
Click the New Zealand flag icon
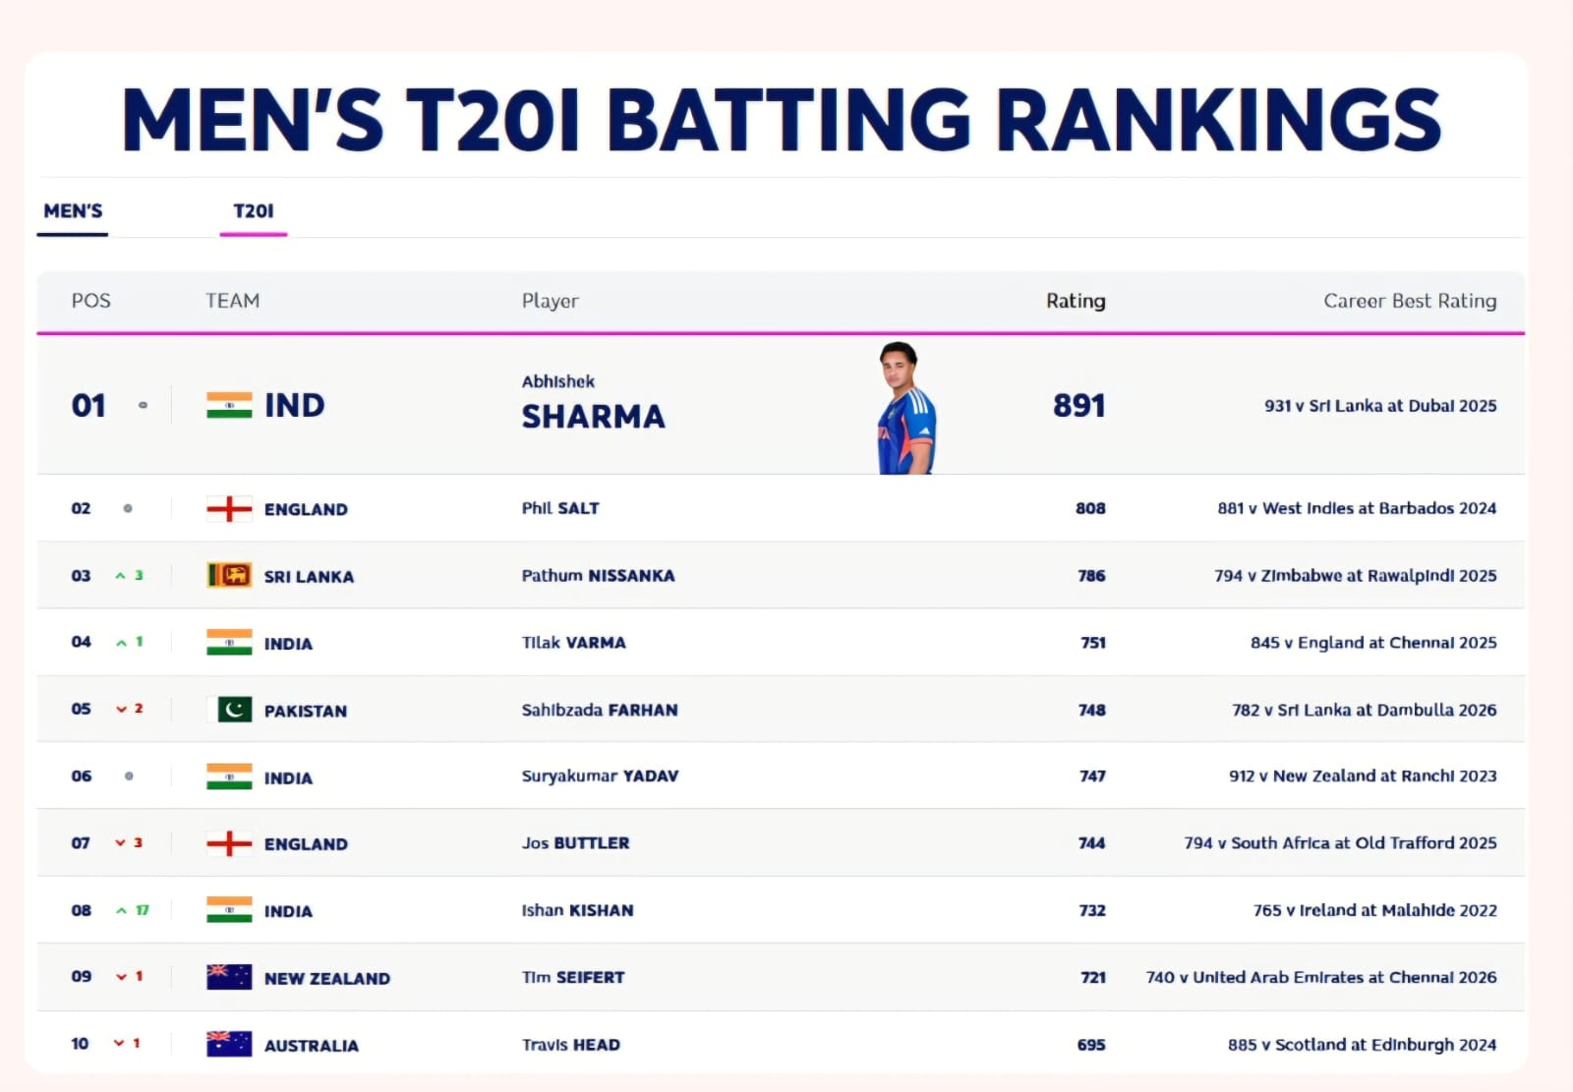pyautogui.click(x=229, y=977)
